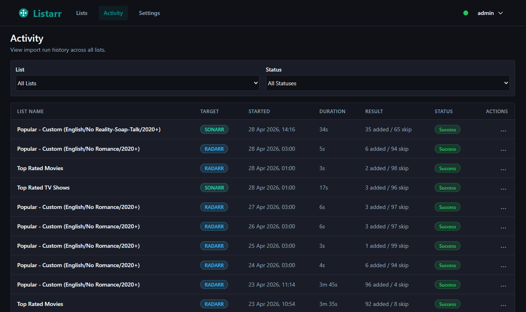Click the LIST NAME column header
Image resolution: width=526 pixels, height=312 pixels.
(x=30, y=111)
